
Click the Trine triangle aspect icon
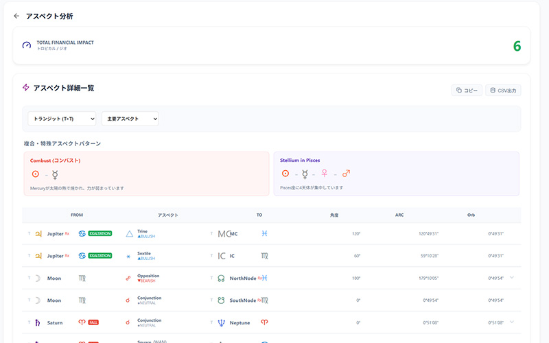[x=129, y=234]
